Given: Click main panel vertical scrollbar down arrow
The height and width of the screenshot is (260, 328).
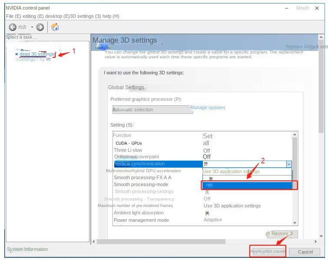Looking at the screenshot, I should (321, 236).
